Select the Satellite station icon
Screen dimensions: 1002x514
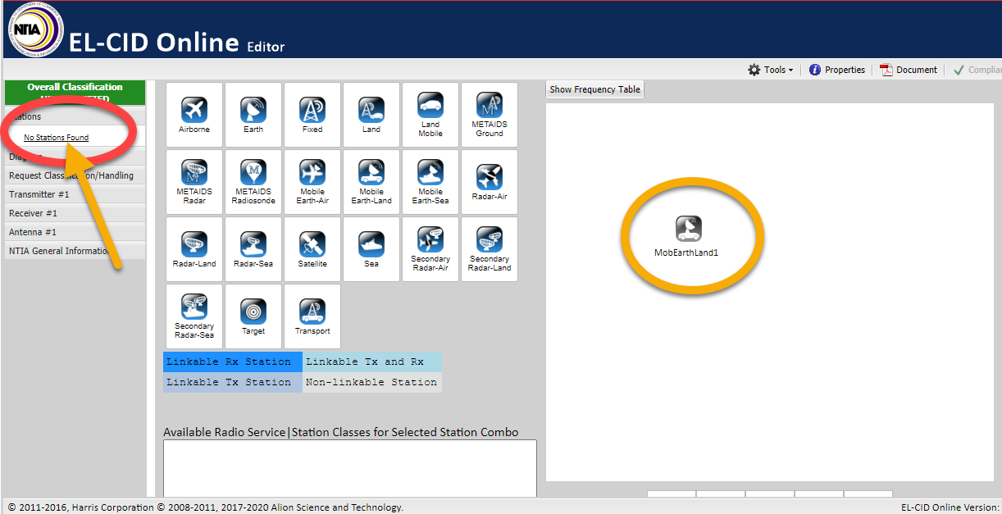(x=312, y=249)
